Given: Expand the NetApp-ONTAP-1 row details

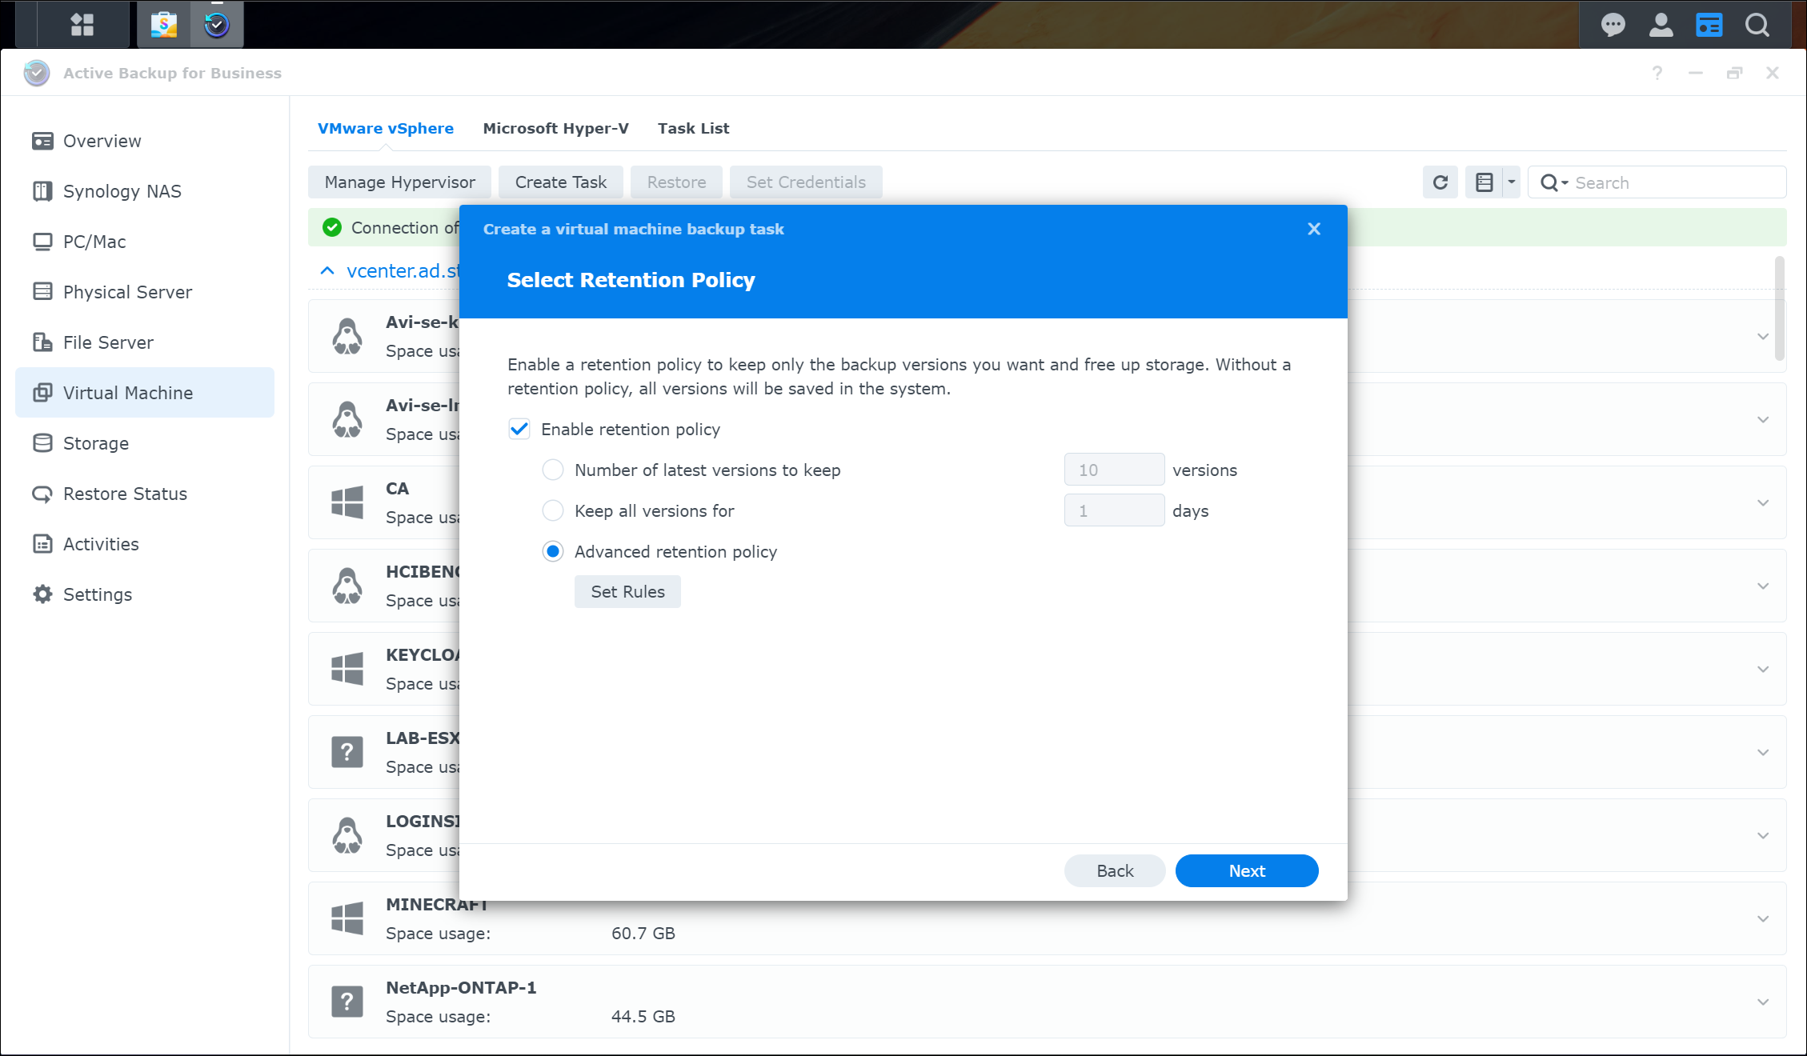Looking at the screenshot, I should (x=1762, y=1002).
